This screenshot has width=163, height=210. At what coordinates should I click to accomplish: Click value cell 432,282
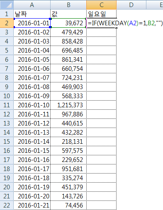(x=68, y=133)
